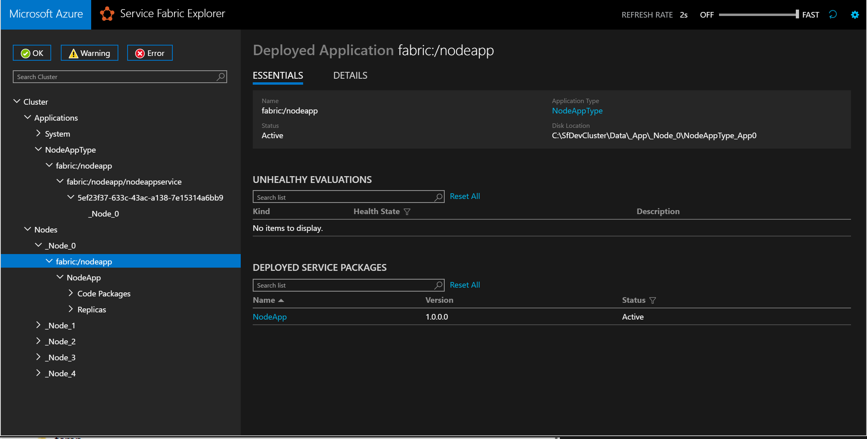Screen dimensions: 867x439
Task: Click NodeAppType application type link
Action: (x=577, y=110)
